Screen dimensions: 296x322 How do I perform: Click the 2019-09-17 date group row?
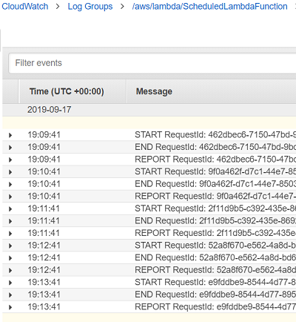click(x=149, y=110)
